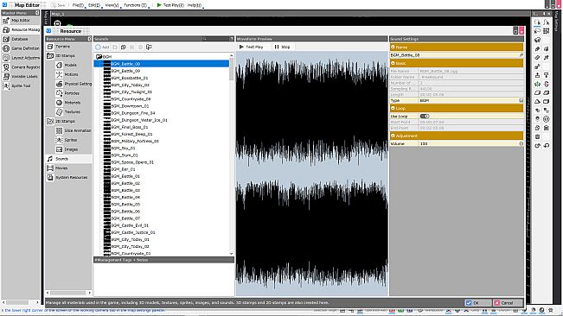Collapse the Adjustment section header

tap(393, 136)
